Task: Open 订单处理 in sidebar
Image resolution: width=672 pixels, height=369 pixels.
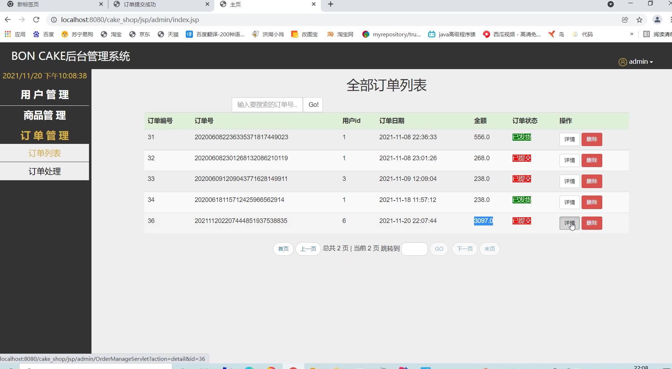Action: (44, 171)
